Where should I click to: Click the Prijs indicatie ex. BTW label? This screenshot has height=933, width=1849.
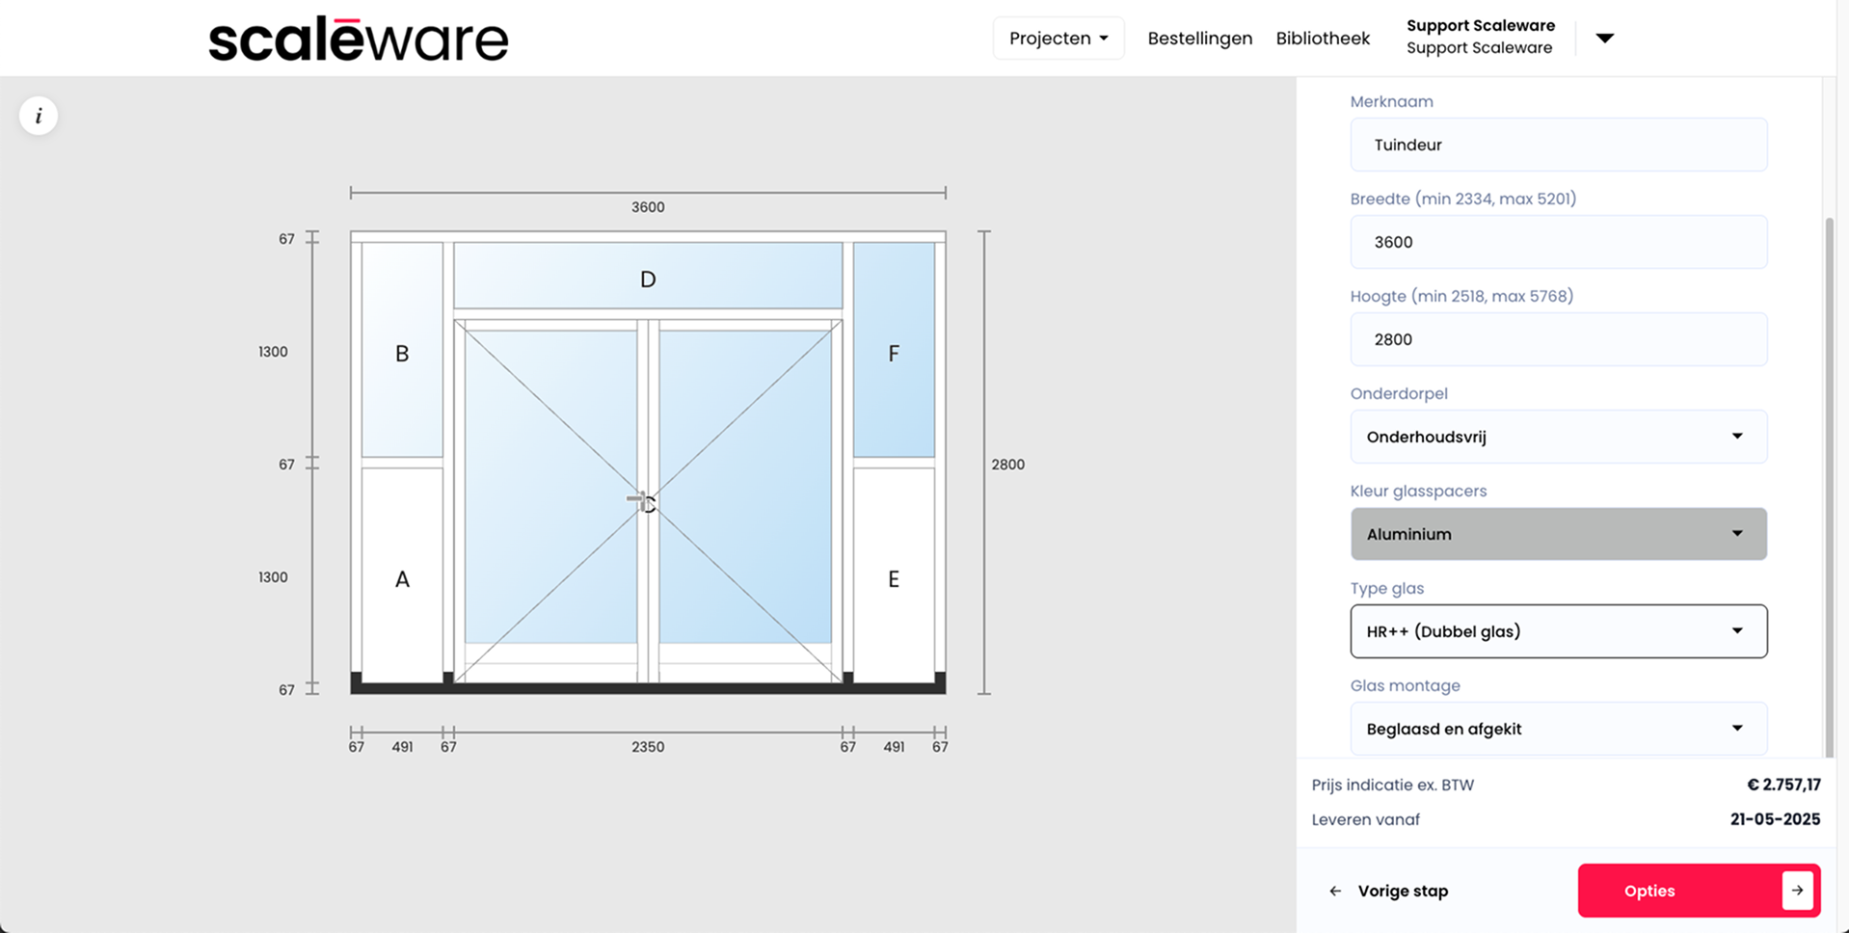click(1393, 785)
